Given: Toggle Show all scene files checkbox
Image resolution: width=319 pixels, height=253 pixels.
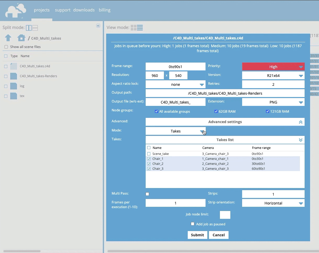Looking at the screenshot, I should [x=6, y=47].
